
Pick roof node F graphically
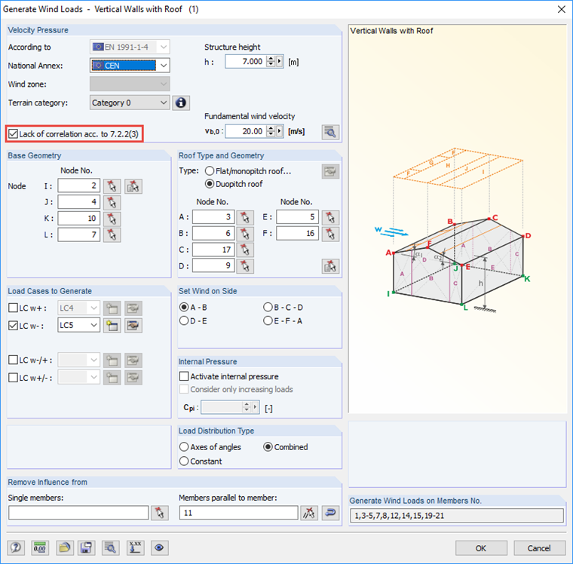(x=330, y=234)
